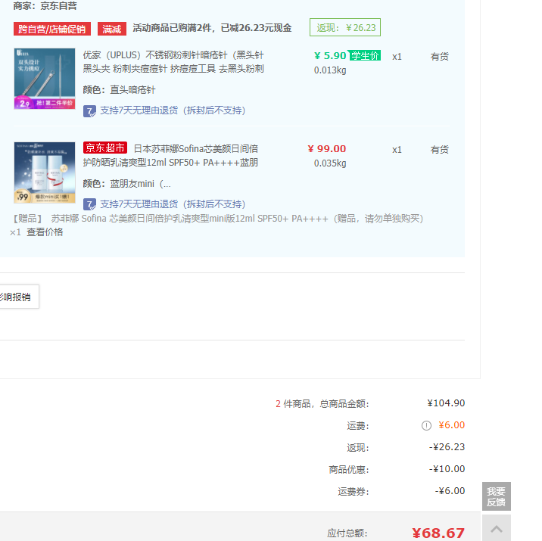The height and width of the screenshot is (541, 542).
Task: Click the 学生价 label
Action: [x=365, y=56]
